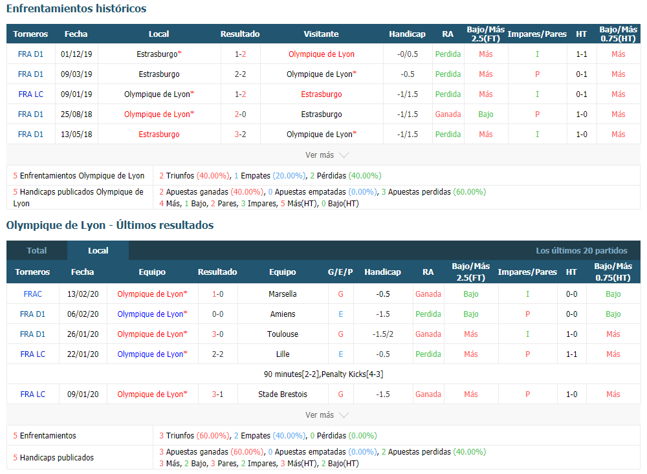Expand Ver más under Enfrentamientos históricos
The height and width of the screenshot is (474, 647).
coord(326,155)
